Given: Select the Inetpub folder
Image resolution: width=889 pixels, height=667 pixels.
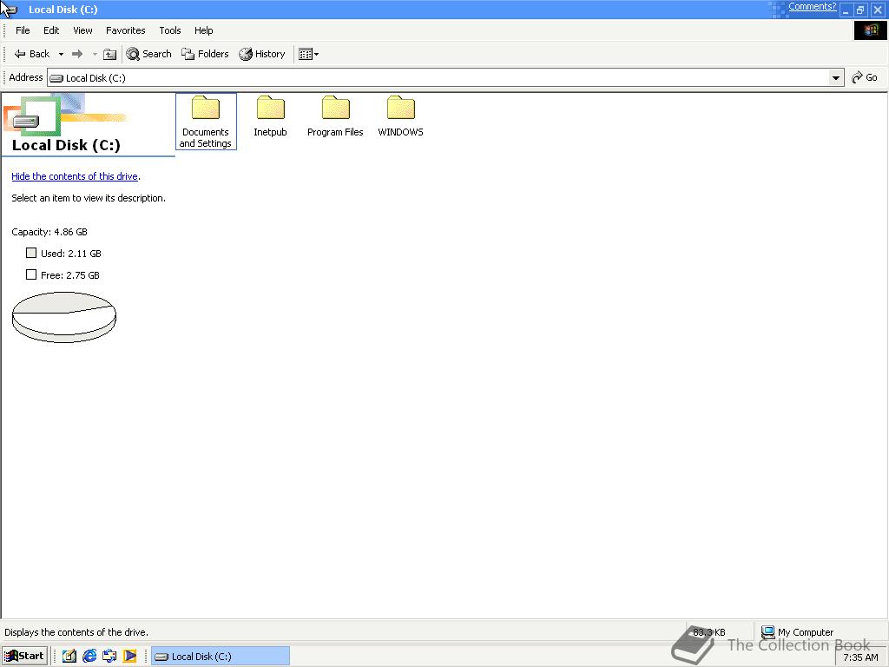Looking at the screenshot, I should pos(271,116).
